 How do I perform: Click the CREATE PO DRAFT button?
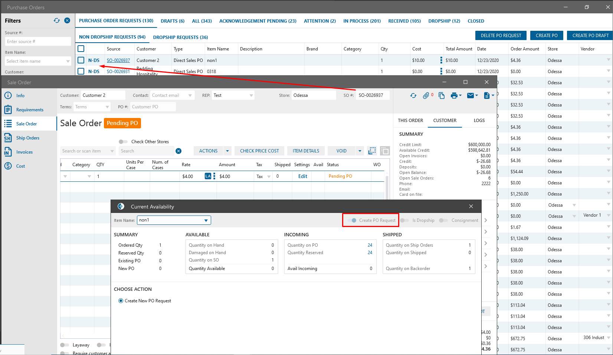pos(590,36)
